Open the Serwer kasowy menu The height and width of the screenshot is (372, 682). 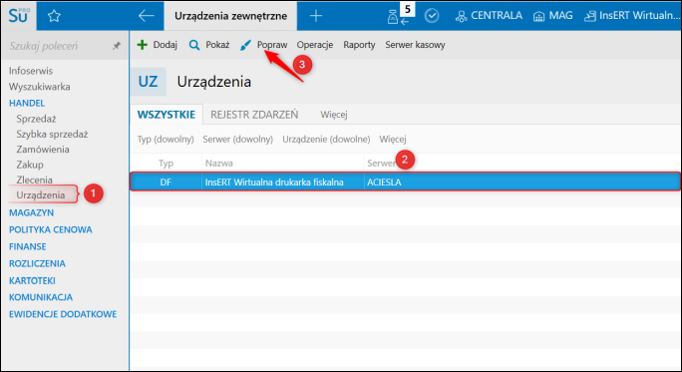tap(415, 45)
